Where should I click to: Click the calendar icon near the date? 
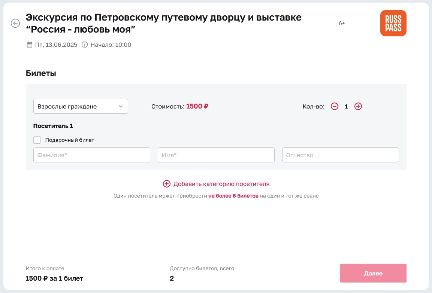click(29, 45)
